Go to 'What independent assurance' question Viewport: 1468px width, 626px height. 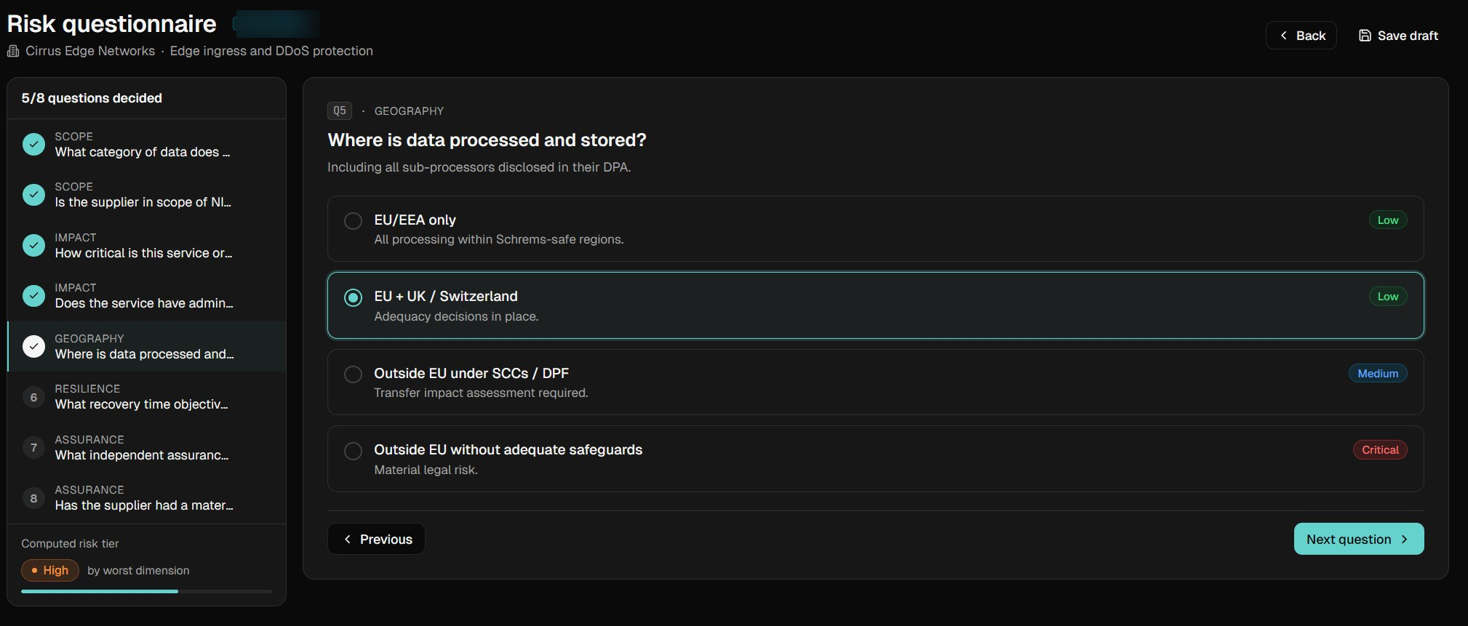[x=146, y=448]
